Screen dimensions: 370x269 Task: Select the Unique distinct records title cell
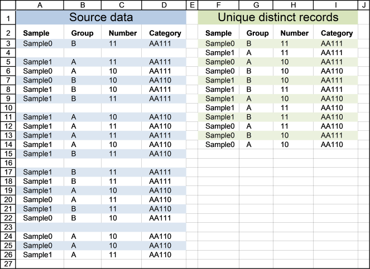[x=278, y=17]
